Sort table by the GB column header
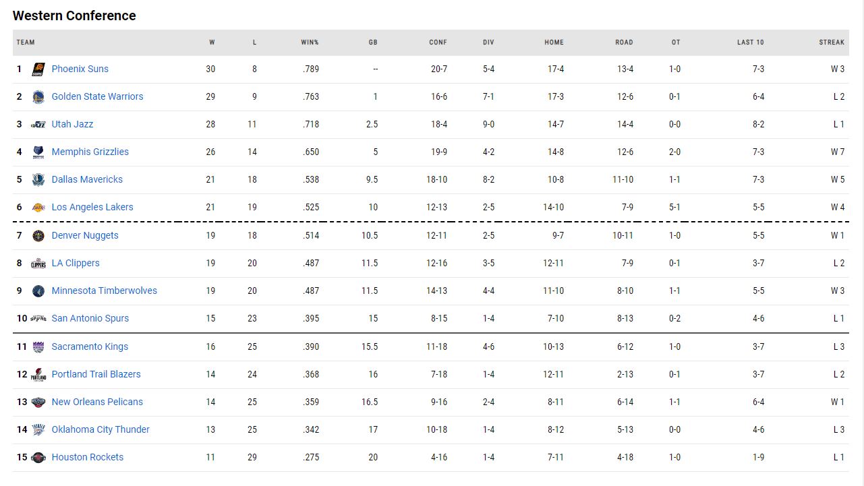The width and height of the screenshot is (864, 486). click(373, 42)
